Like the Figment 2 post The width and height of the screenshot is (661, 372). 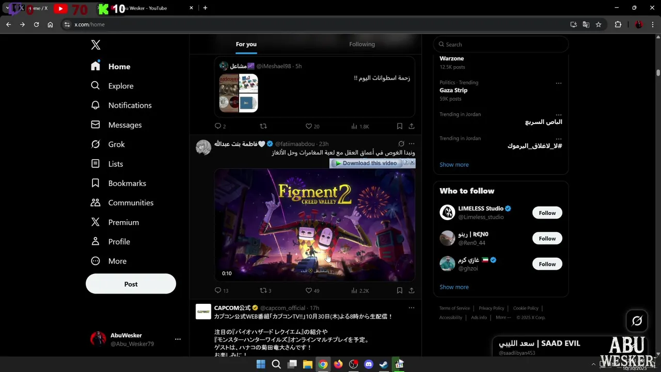tap(312, 290)
